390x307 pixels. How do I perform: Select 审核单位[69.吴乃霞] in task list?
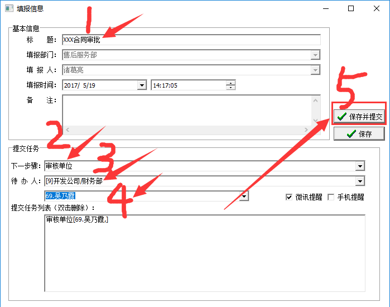(78, 220)
